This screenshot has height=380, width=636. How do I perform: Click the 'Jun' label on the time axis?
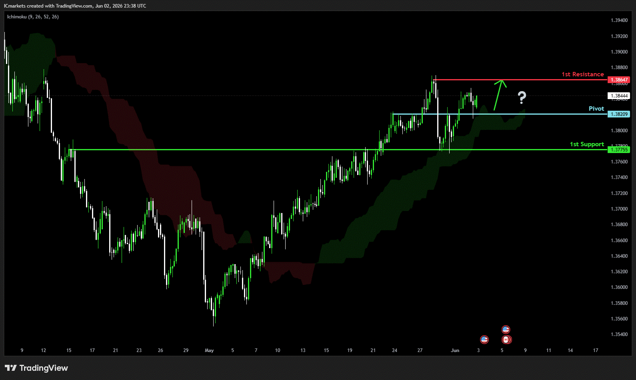455,350
